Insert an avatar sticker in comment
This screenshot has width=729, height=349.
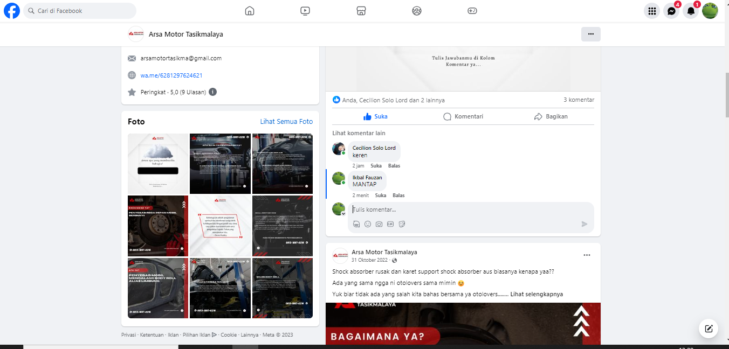(356, 224)
